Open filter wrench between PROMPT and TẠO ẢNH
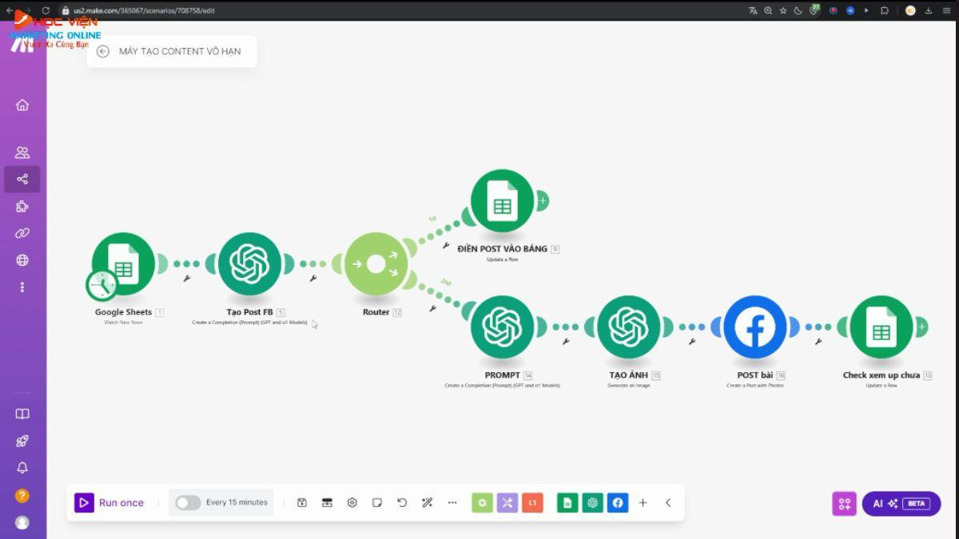Image resolution: width=959 pixels, height=539 pixels. point(566,342)
